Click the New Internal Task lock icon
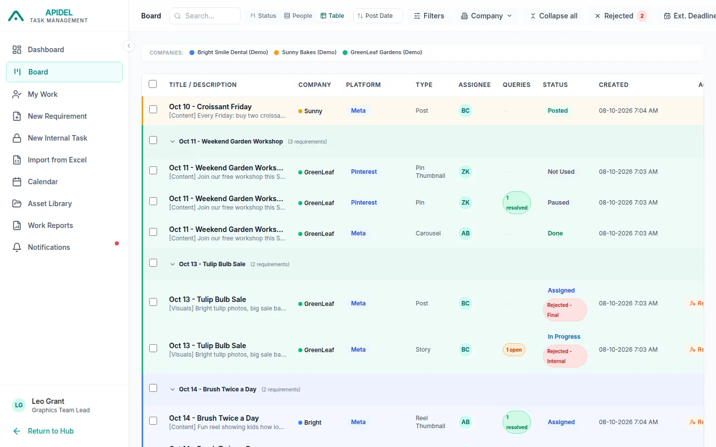This screenshot has width=716, height=447. (17, 138)
